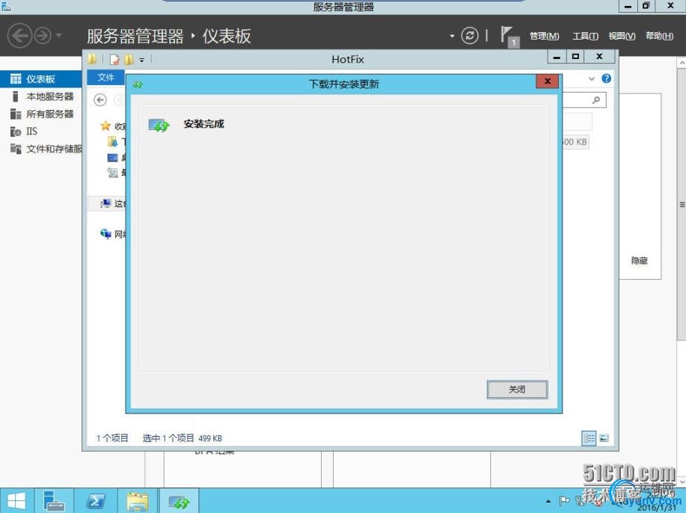
Task: Click update installer taskbar icon
Action: coord(179,501)
